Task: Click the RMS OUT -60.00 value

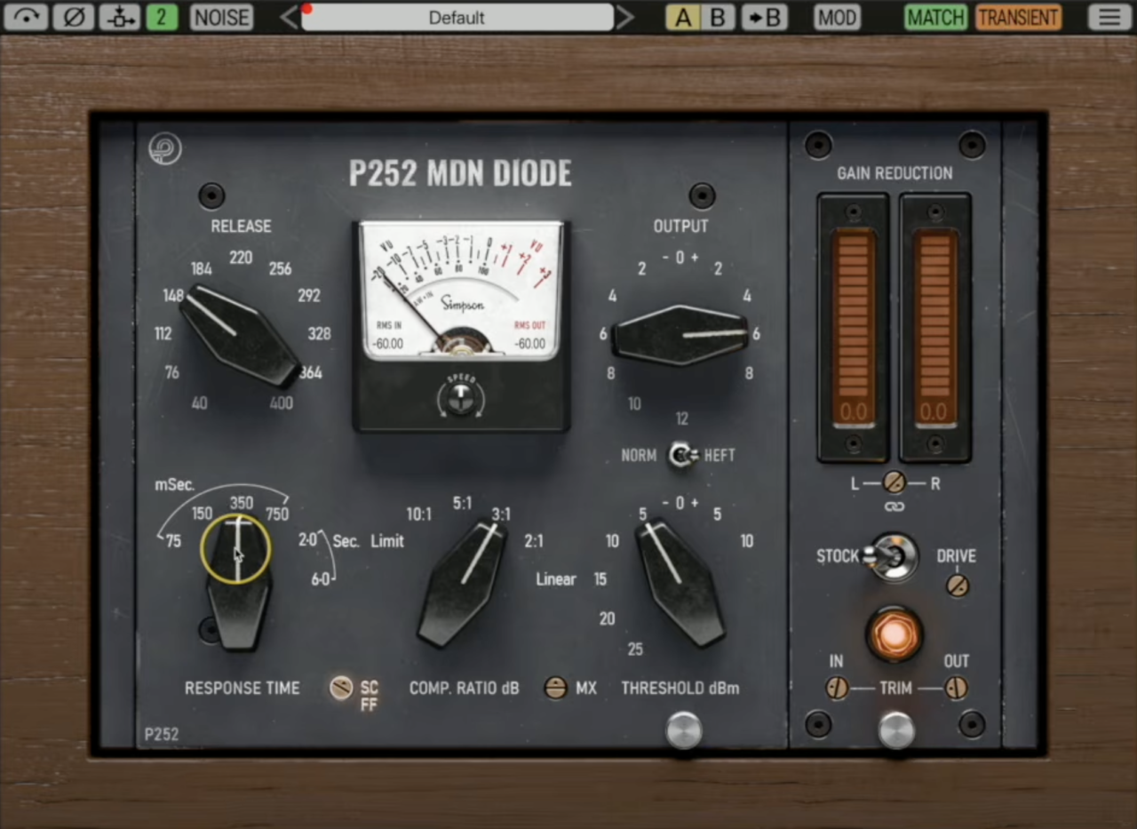Action: pos(530,344)
